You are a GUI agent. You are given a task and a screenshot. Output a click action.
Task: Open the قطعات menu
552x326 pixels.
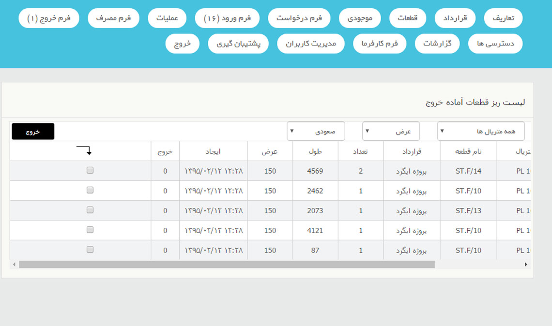(x=408, y=18)
